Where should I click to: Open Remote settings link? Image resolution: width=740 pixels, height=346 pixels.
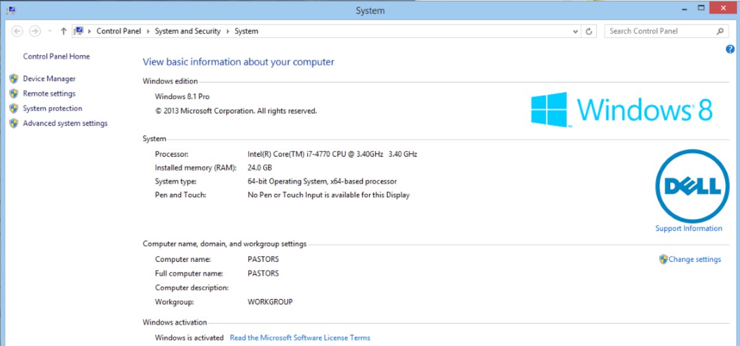pos(49,93)
